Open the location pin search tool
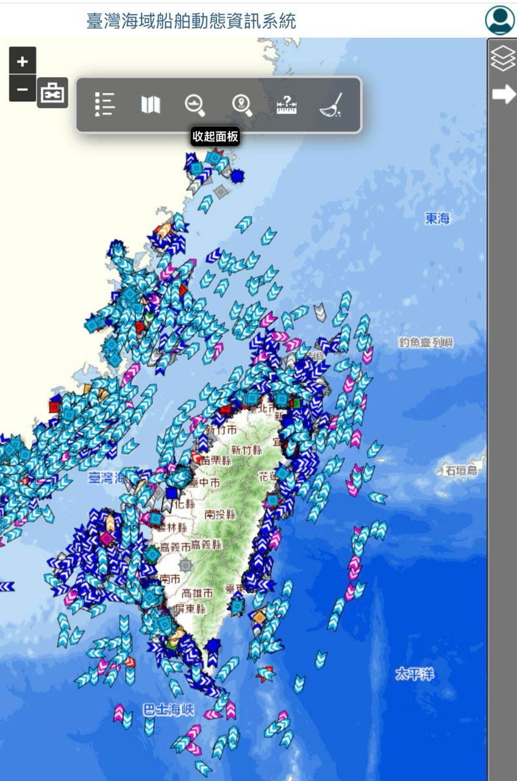517x781 pixels. (242, 104)
